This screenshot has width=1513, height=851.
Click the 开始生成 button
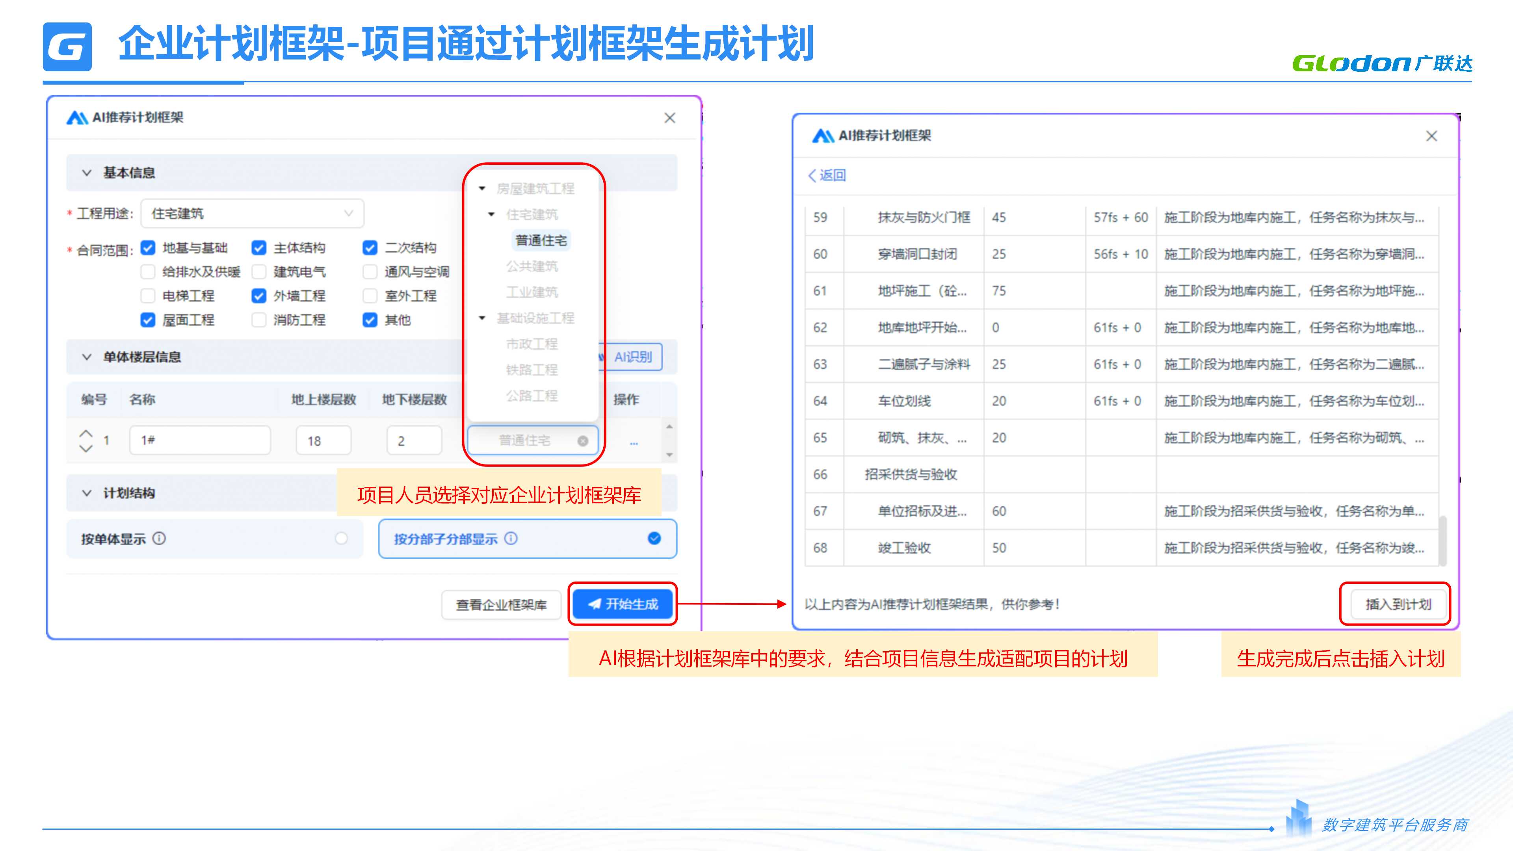(x=623, y=604)
